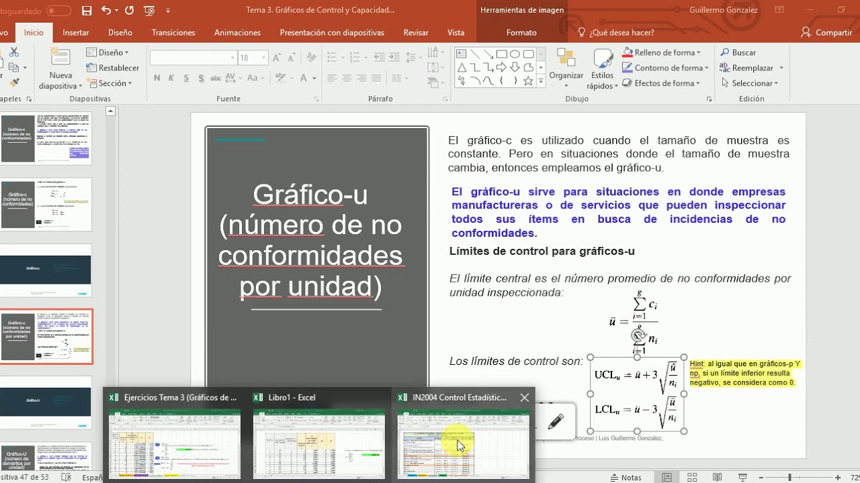Switch to the Diseño ribbon tab
860x483 pixels.
click(120, 32)
